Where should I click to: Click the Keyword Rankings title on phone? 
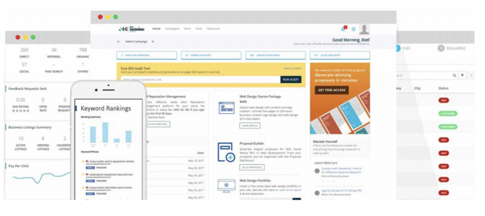tap(106, 108)
